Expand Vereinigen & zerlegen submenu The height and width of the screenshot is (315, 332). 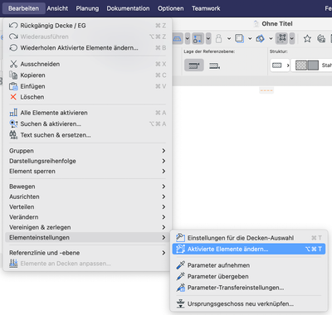coord(87,227)
